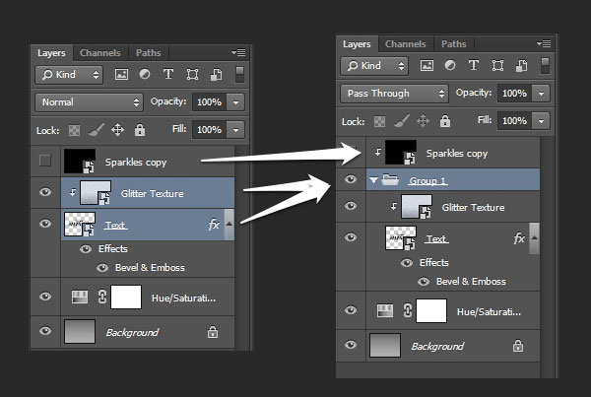Select Layers tab in left panel
591x397 pixels.
point(51,53)
